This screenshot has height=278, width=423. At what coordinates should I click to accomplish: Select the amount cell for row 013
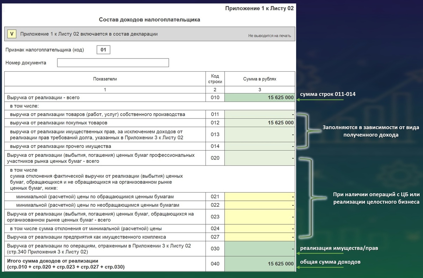click(259, 134)
